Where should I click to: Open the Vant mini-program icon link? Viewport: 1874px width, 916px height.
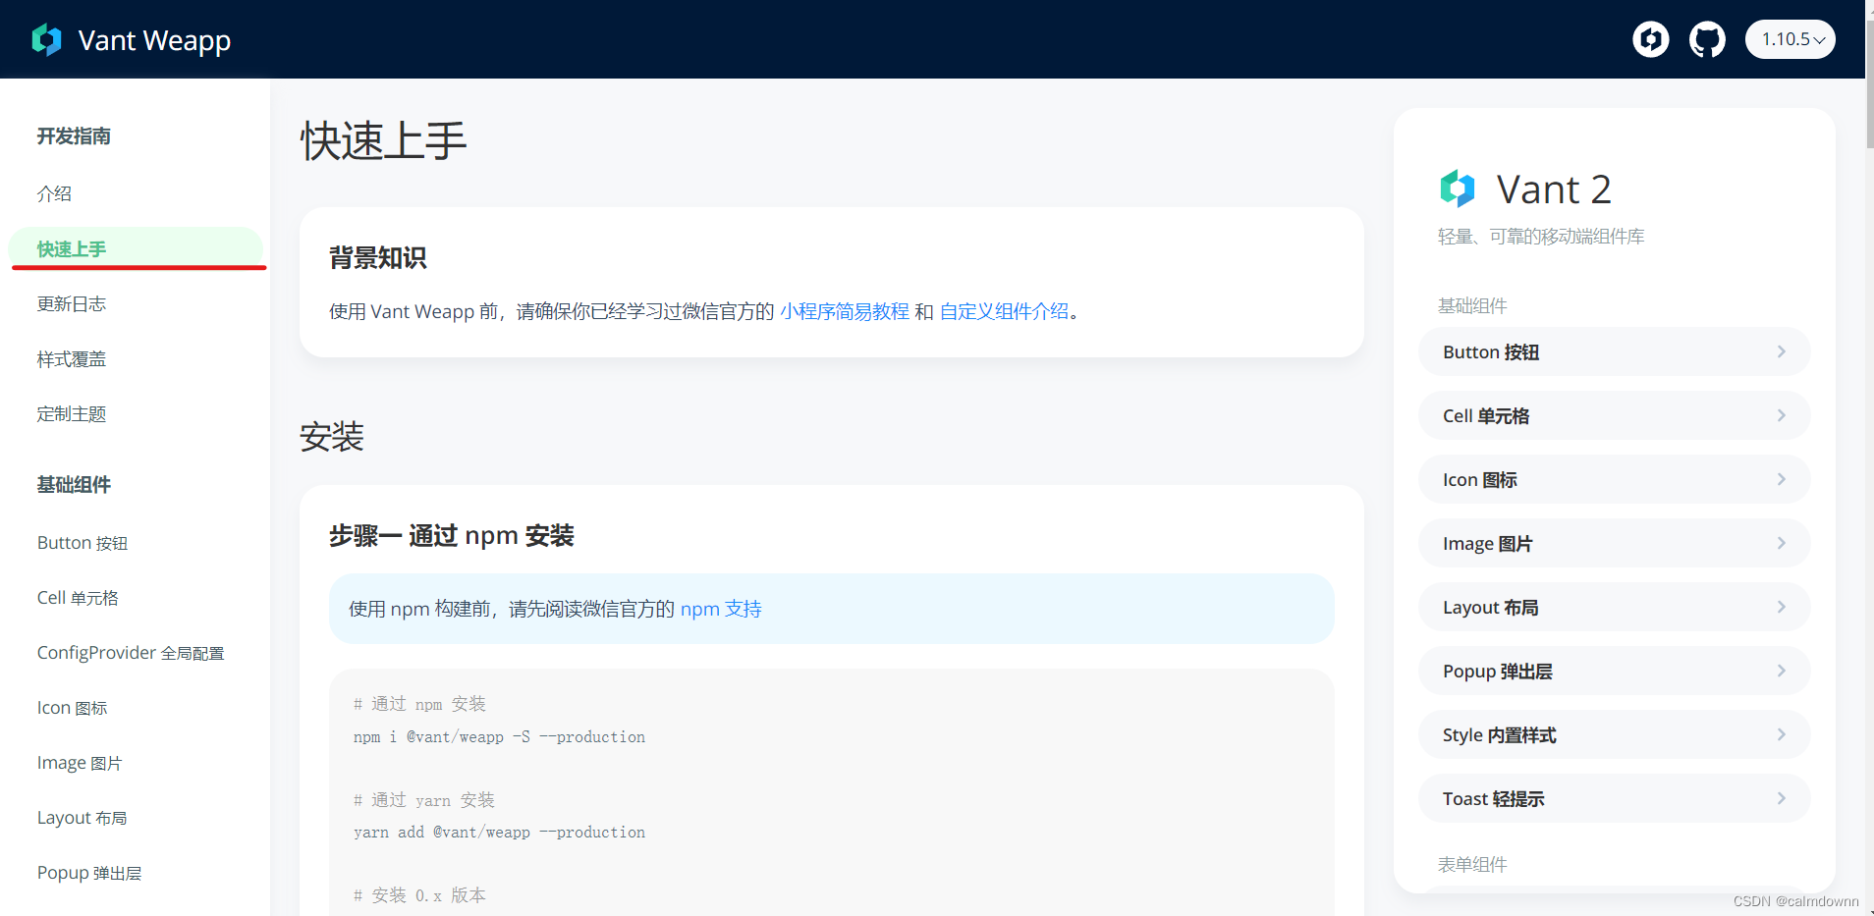pyautogui.click(x=1651, y=39)
